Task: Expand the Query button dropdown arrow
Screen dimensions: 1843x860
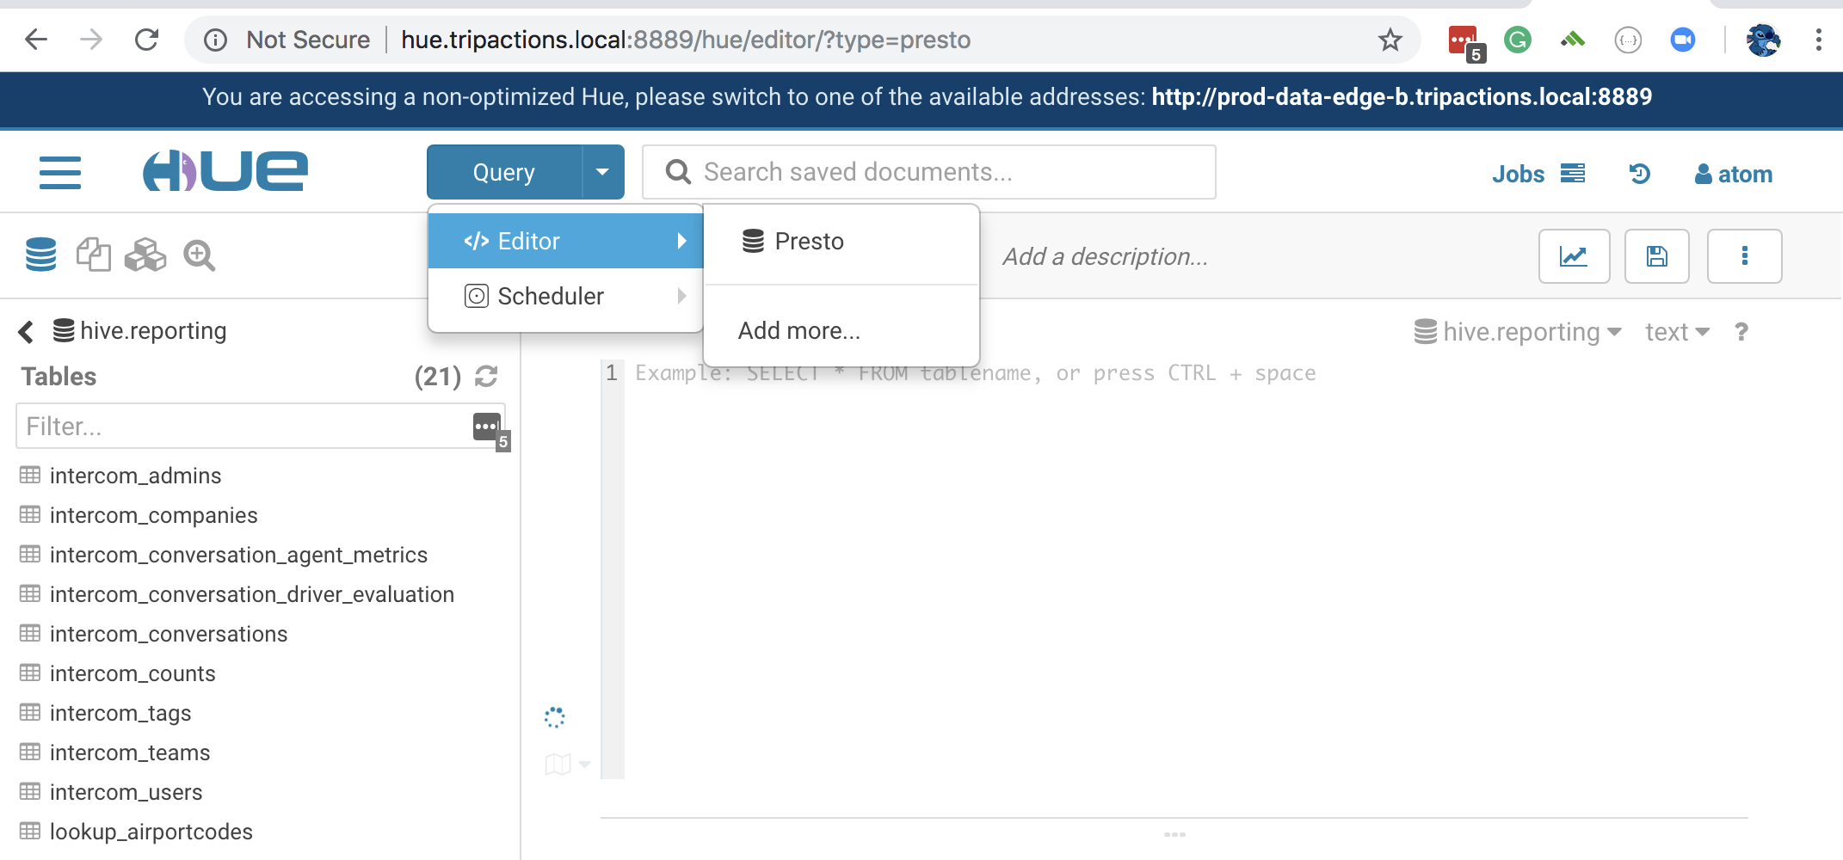Action: 602,171
